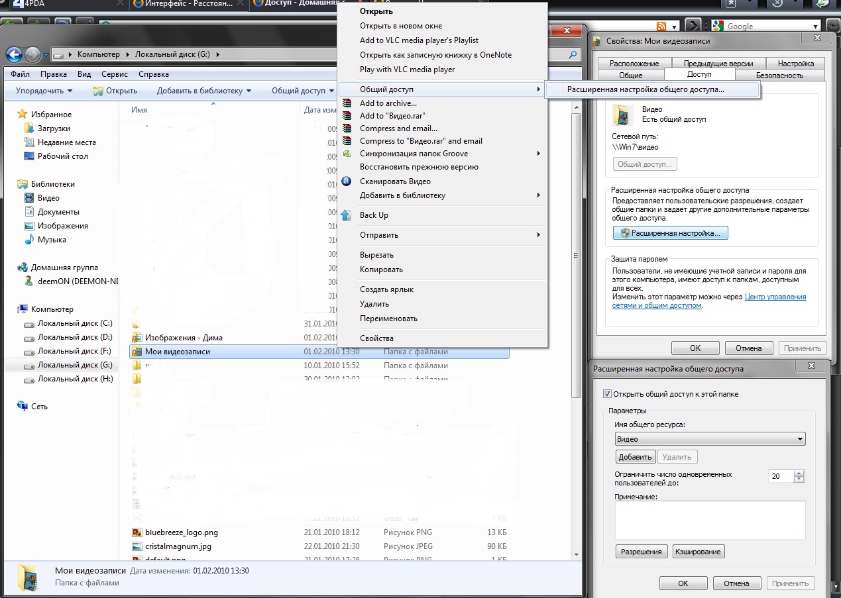This screenshot has height=598, width=841.
Task: Open Рабочий стол in the sidebar
Action: pos(62,156)
